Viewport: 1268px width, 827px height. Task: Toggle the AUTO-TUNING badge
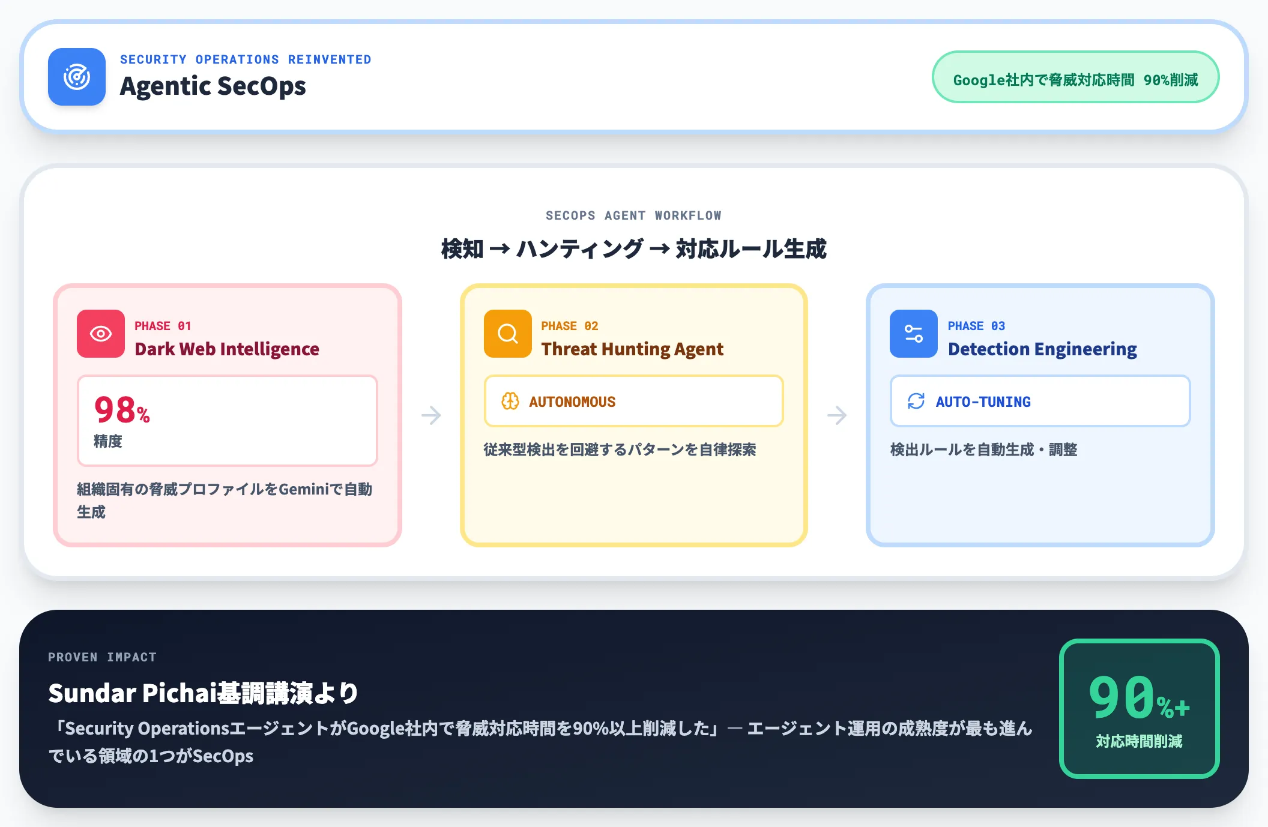[1039, 401]
